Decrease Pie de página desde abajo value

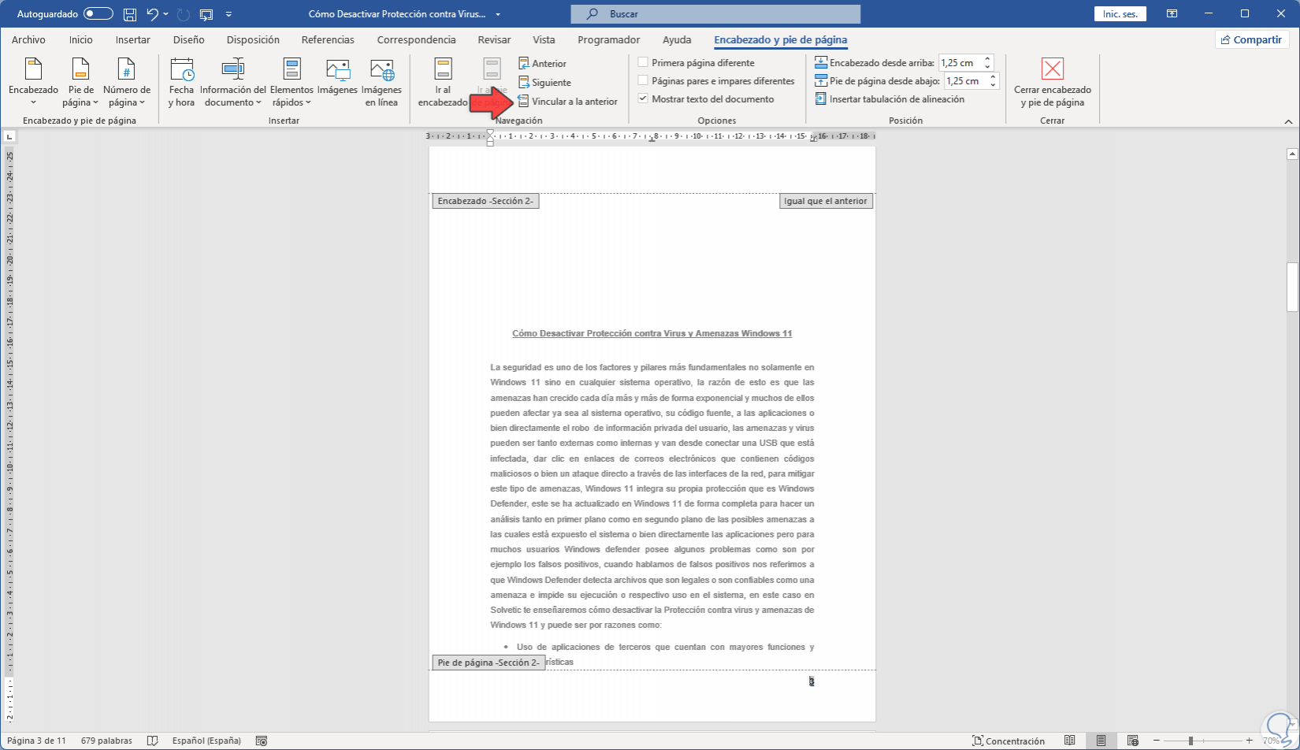[994, 85]
